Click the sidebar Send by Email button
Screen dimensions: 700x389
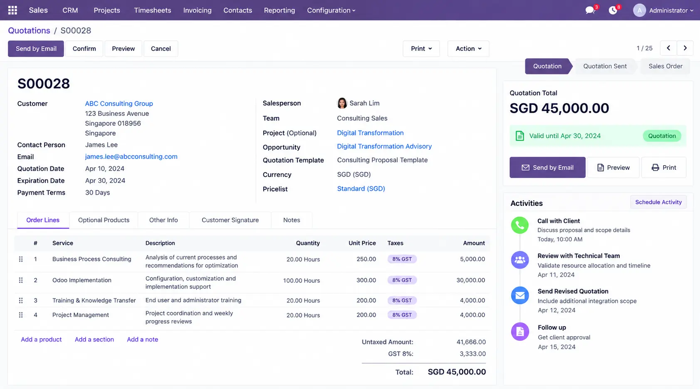(547, 167)
